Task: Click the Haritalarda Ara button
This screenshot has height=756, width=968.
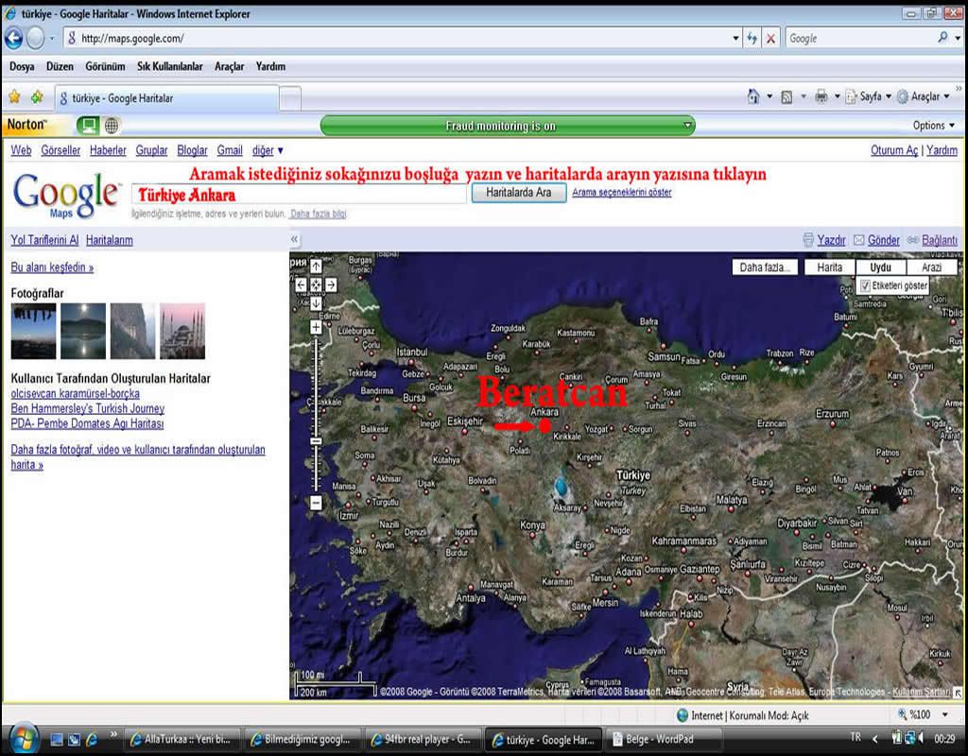Action: pos(518,193)
